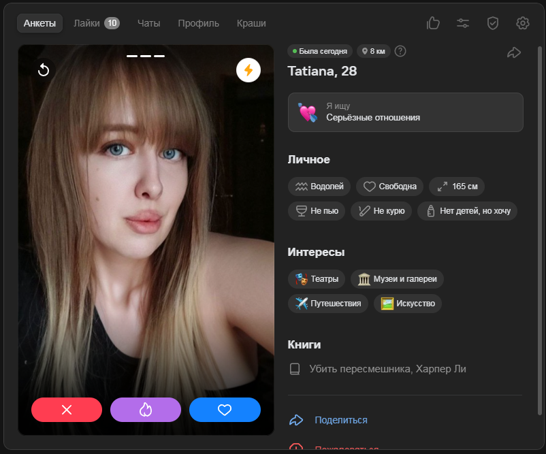Select the Путешествия interest tag
Screen dimensions: 546x454
[329, 304]
